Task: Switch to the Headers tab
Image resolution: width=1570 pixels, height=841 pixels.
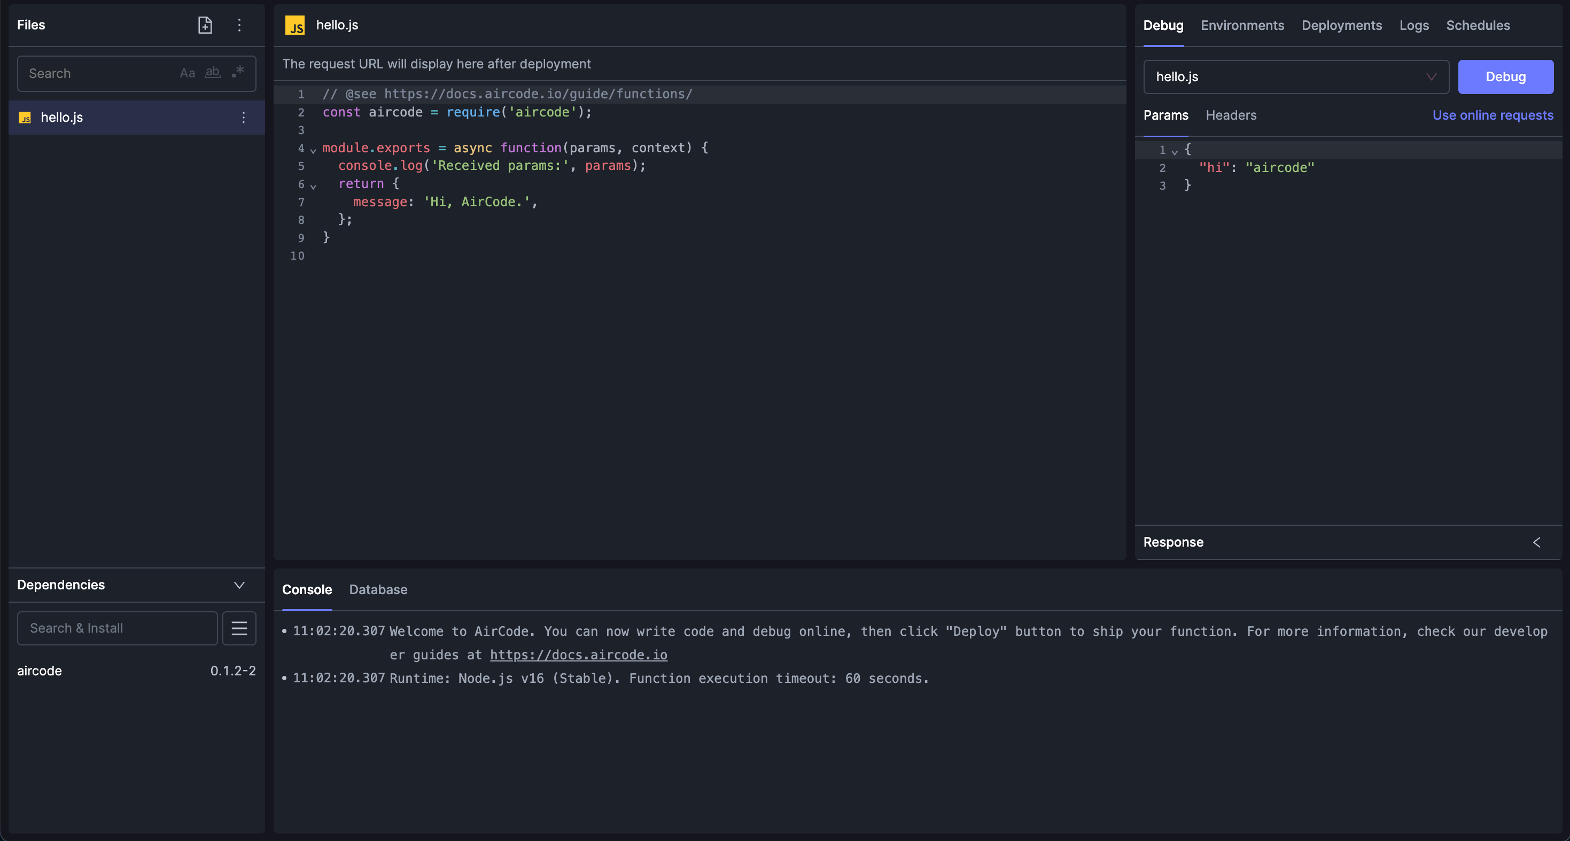Action: tap(1231, 115)
